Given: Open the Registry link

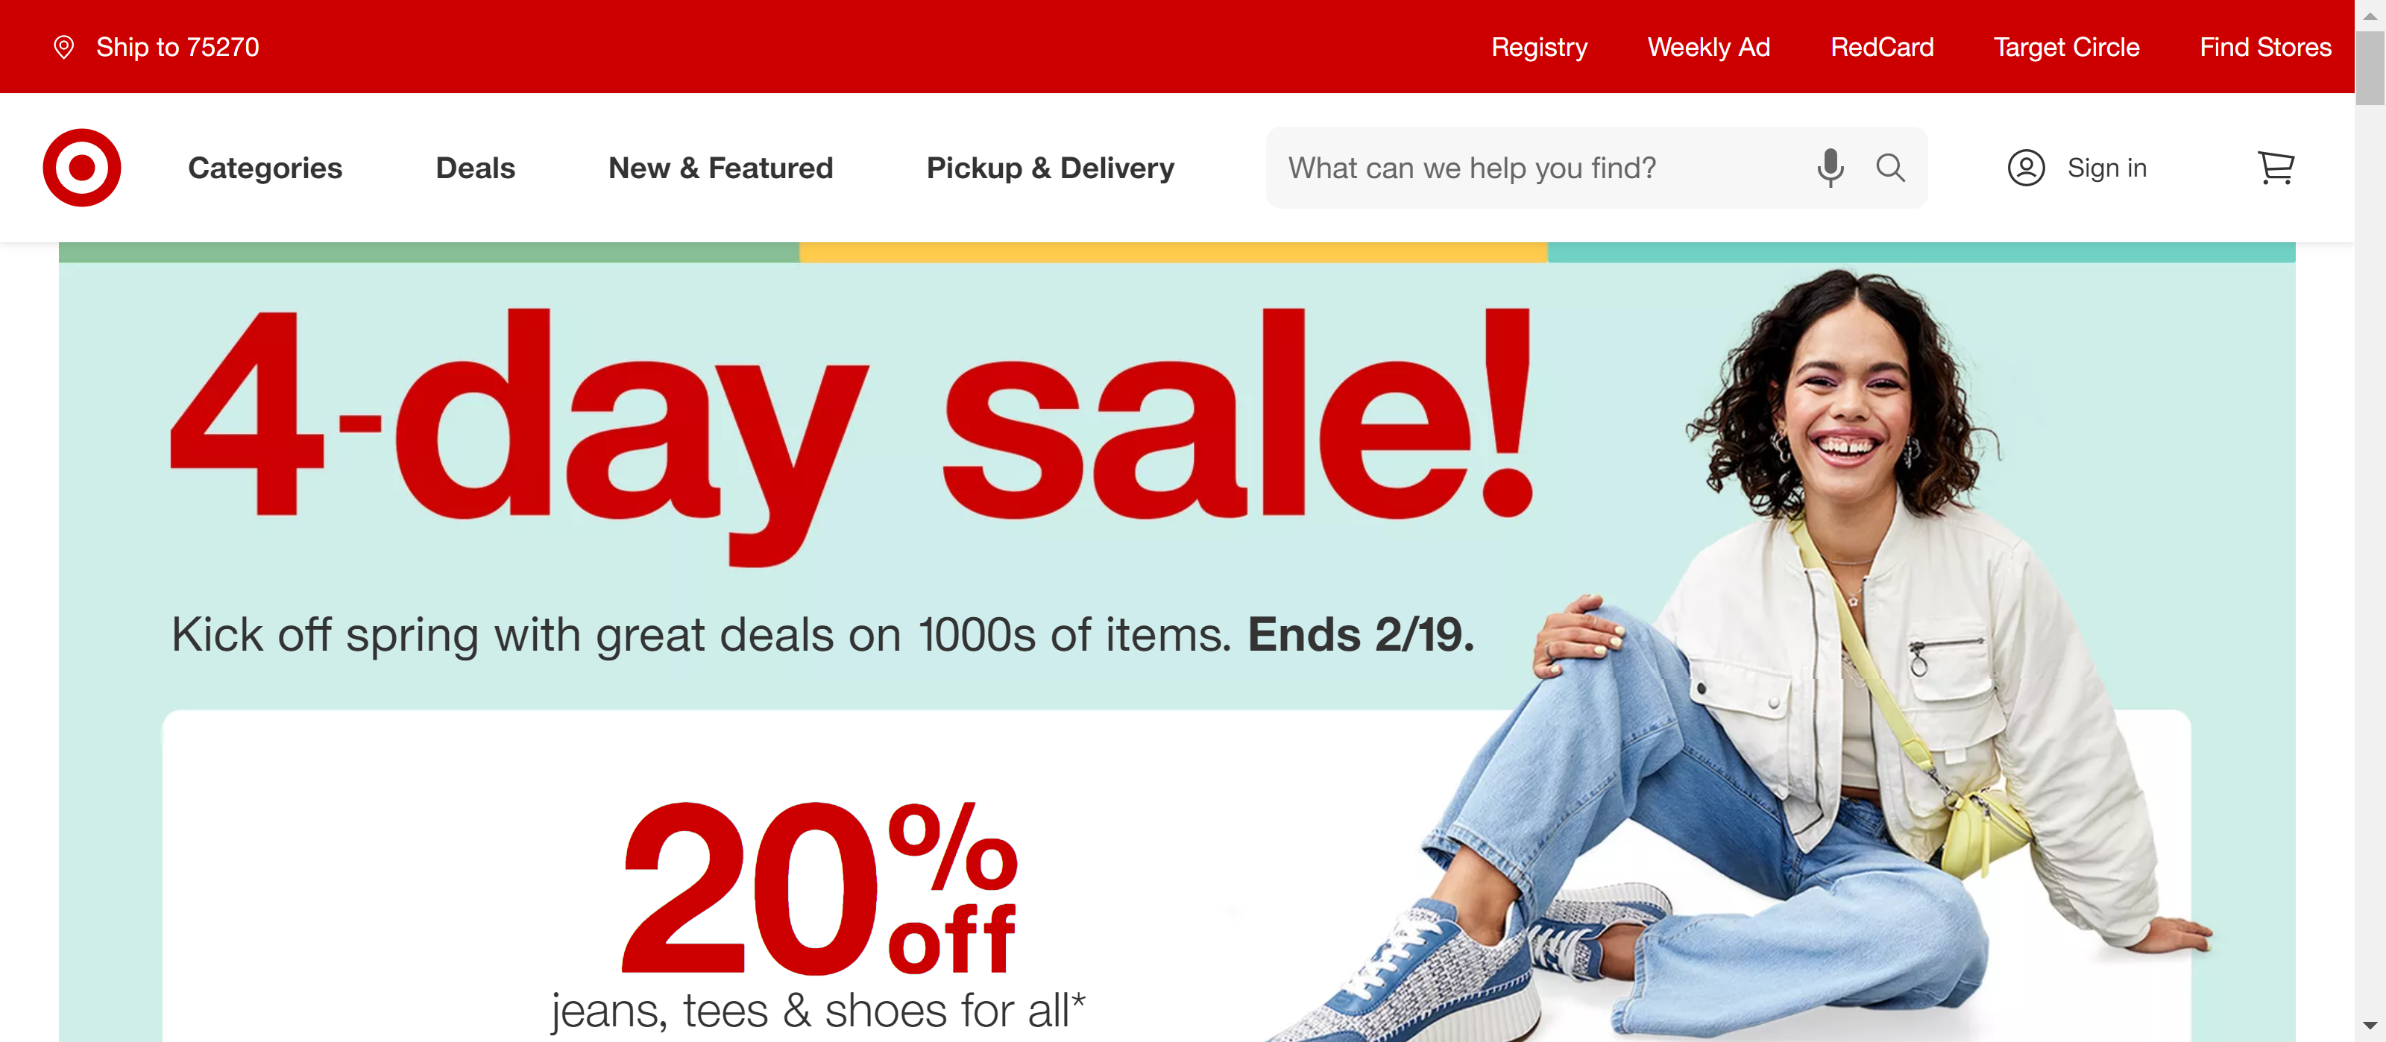Looking at the screenshot, I should (x=1540, y=47).
